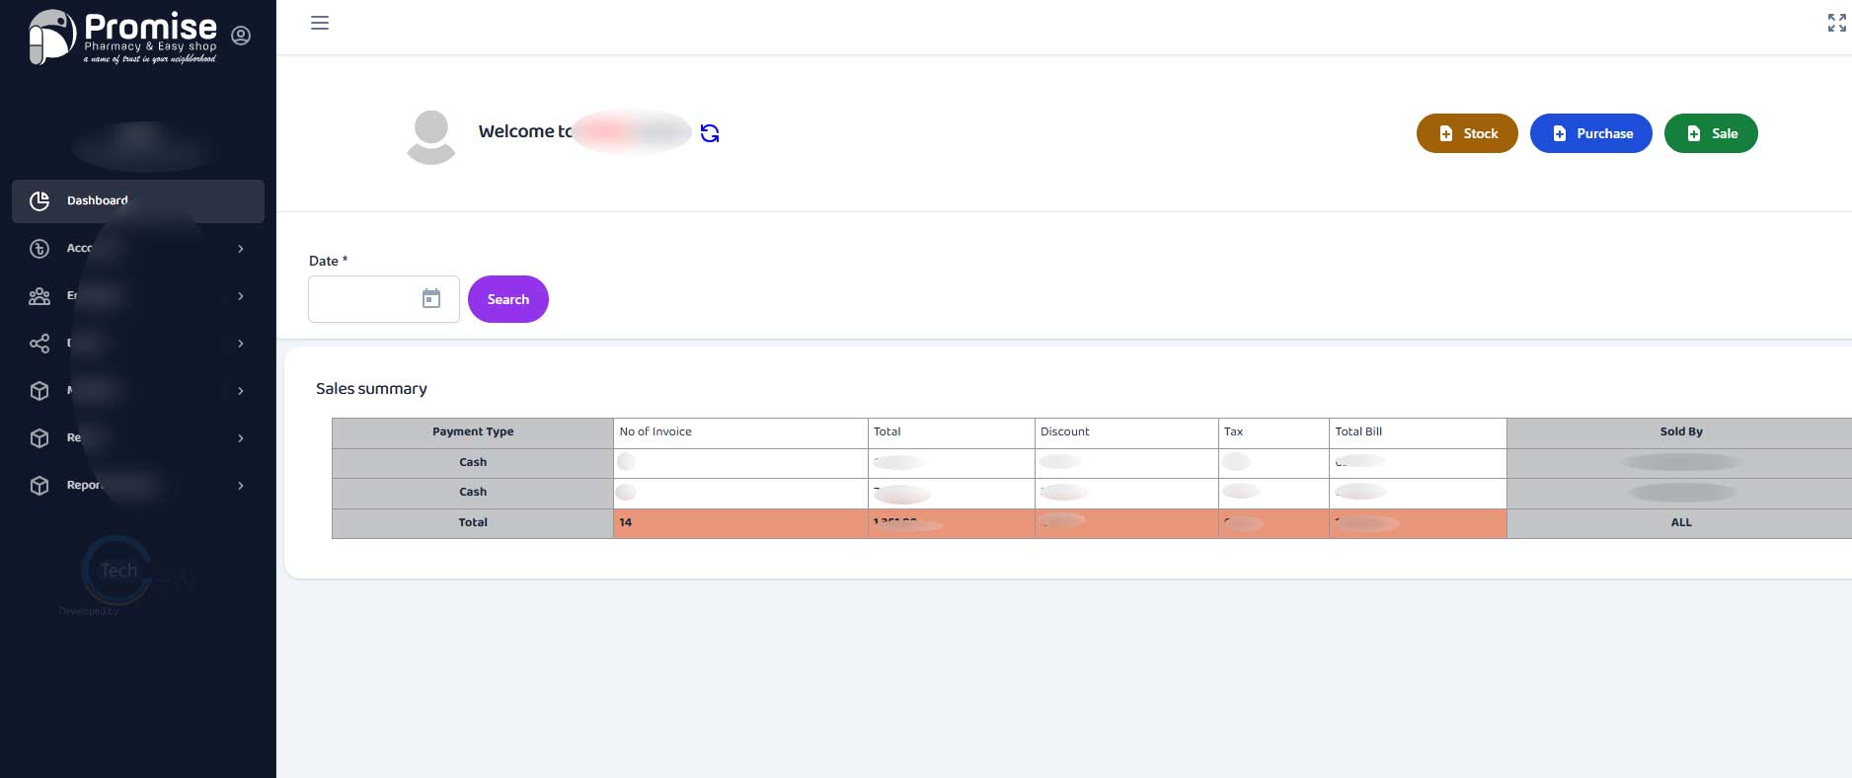Expand the Report menu chevron in the sidebar
Viewport: 1852px width, 778px height.
tap(241, 486)
